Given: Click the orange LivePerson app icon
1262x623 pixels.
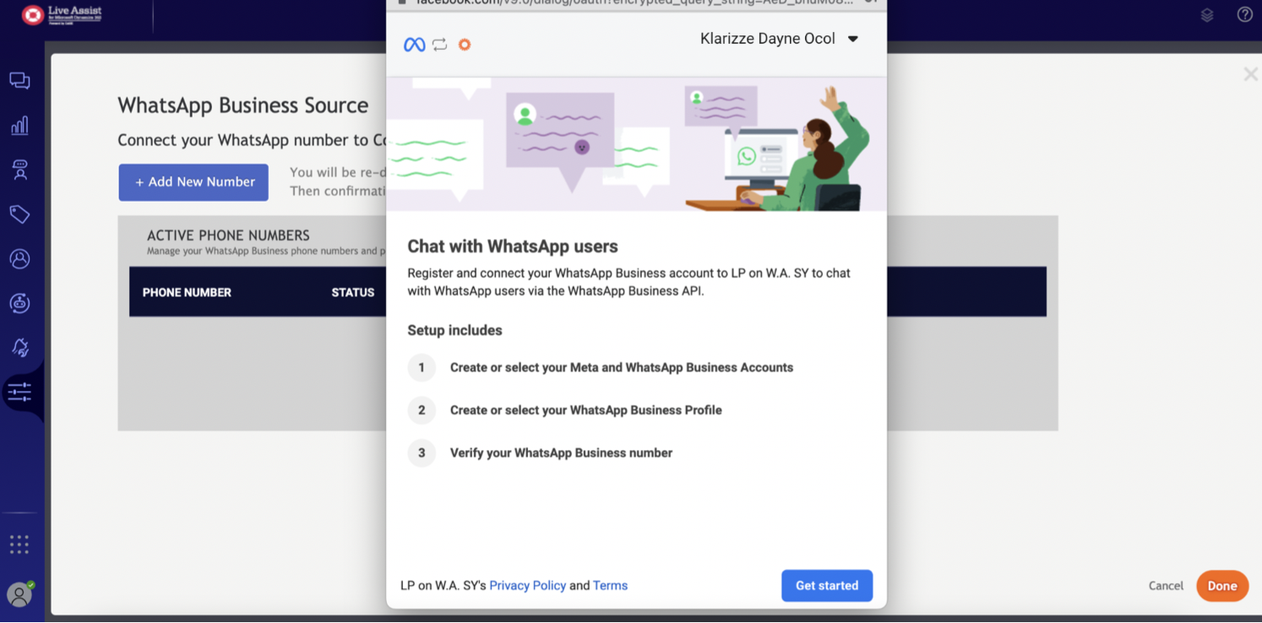Looking at the screenshot, I should pos(465,45).
